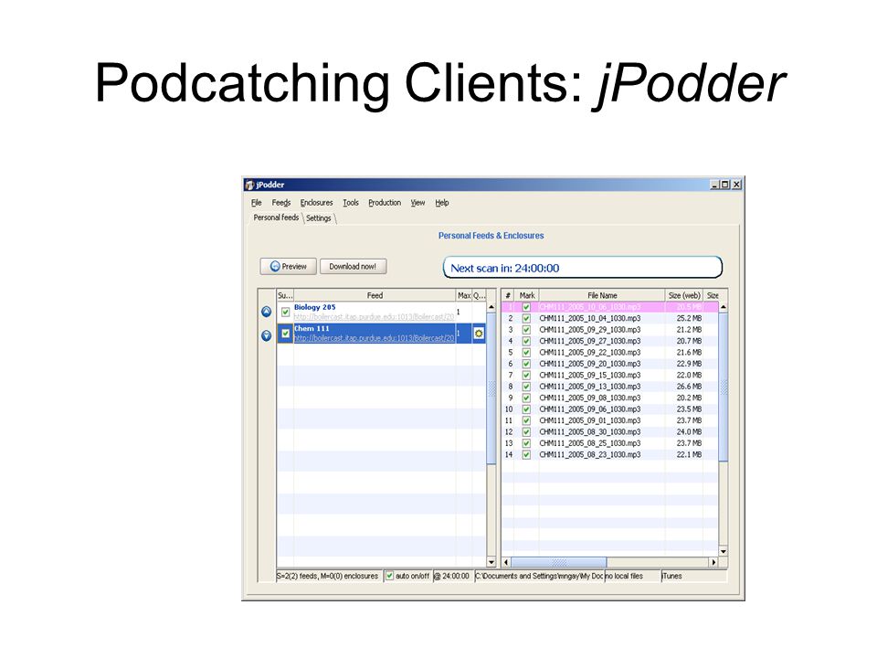The height and width of the screenshot is (658, 877).
Task: Sort by the File Name column header
Action: [602, 295]
